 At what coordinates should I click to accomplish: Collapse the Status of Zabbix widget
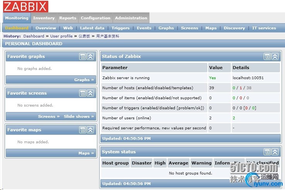[x=275, y=56]
